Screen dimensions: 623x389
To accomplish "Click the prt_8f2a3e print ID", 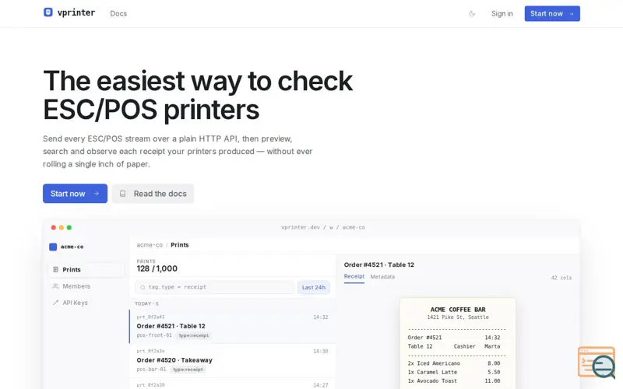I will [150, 352].
